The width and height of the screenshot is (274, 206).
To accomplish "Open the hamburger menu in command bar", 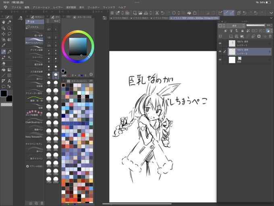I will tap(112, 13).
